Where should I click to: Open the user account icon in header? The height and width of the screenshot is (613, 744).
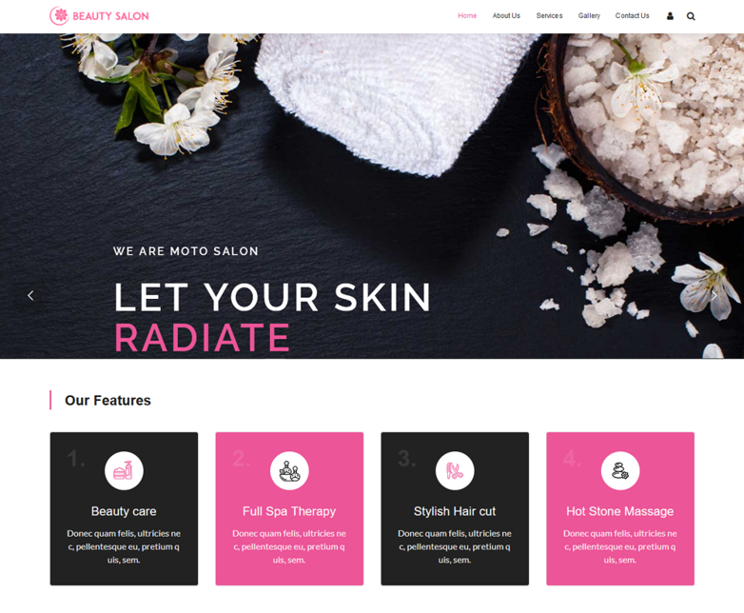670,16
